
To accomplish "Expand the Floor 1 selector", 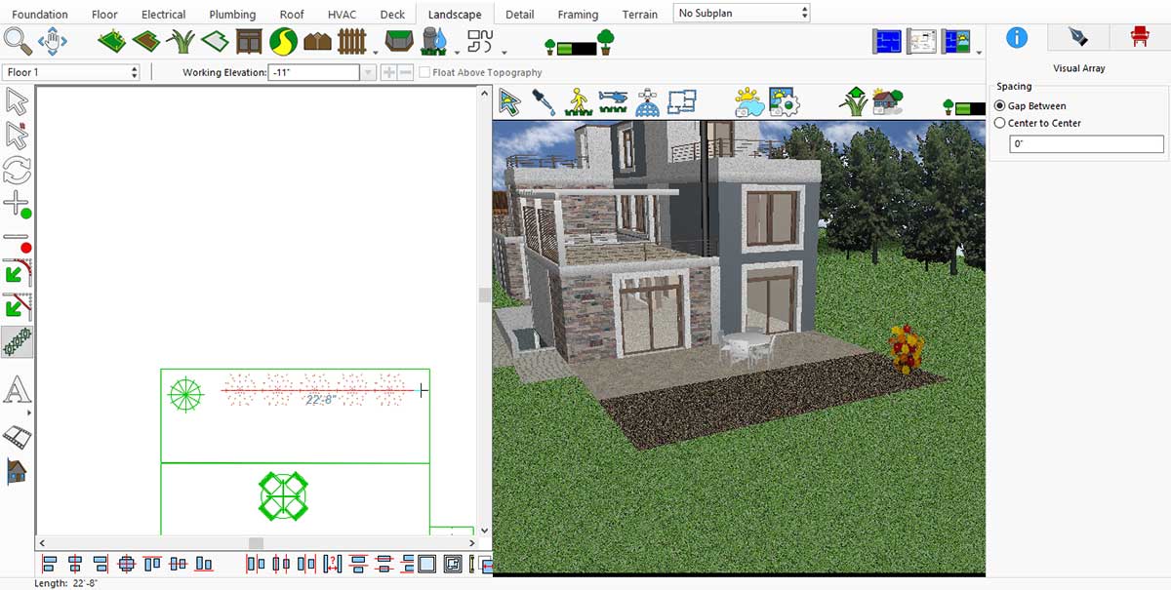I will click(73, 72).
